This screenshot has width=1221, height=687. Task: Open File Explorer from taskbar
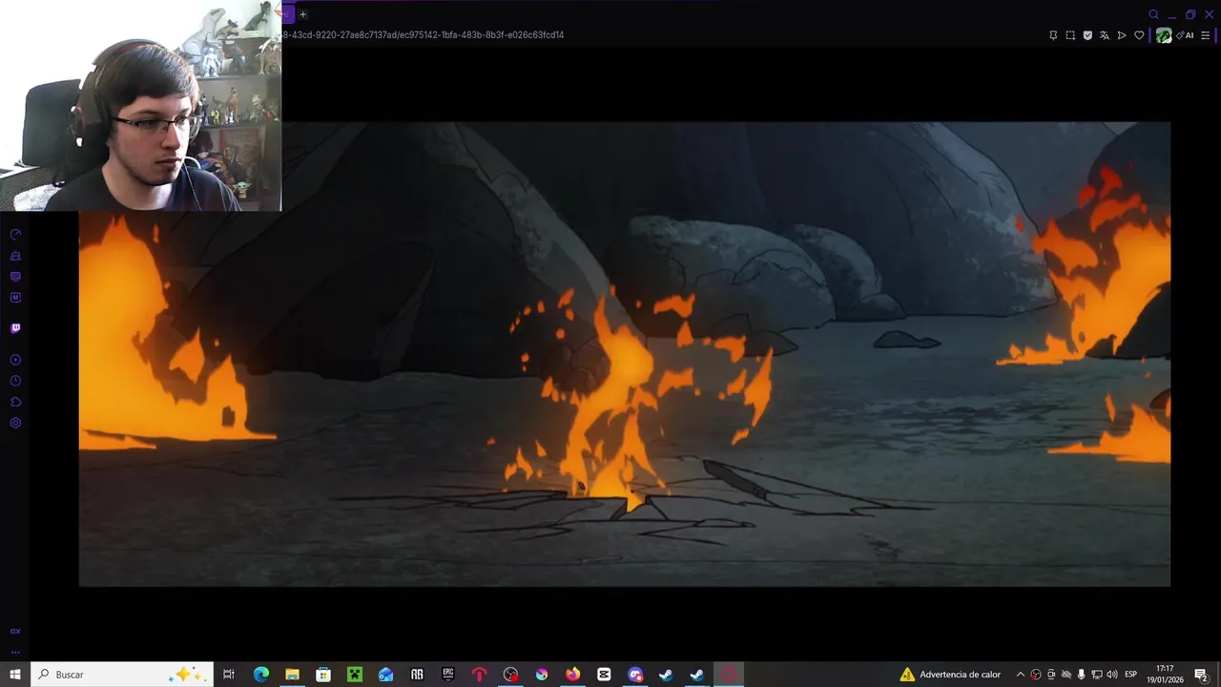tap(292, 675)
